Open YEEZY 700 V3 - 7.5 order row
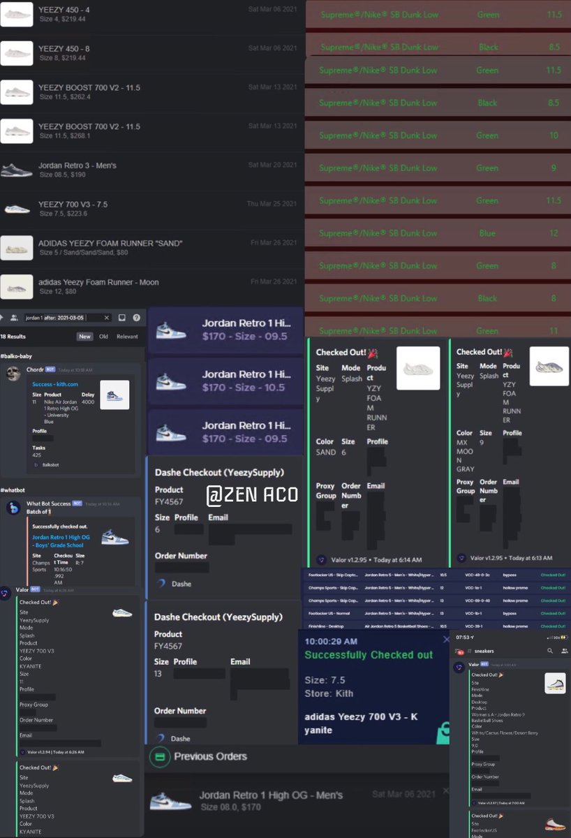571x838 pixels. tap(152, 208)
